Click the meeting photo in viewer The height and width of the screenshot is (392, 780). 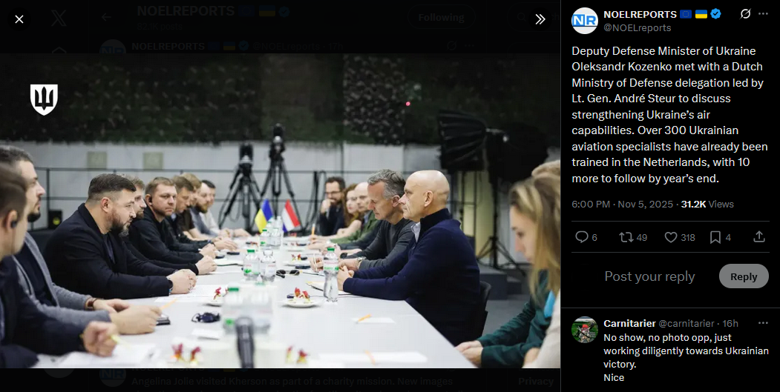click(280, 210)
